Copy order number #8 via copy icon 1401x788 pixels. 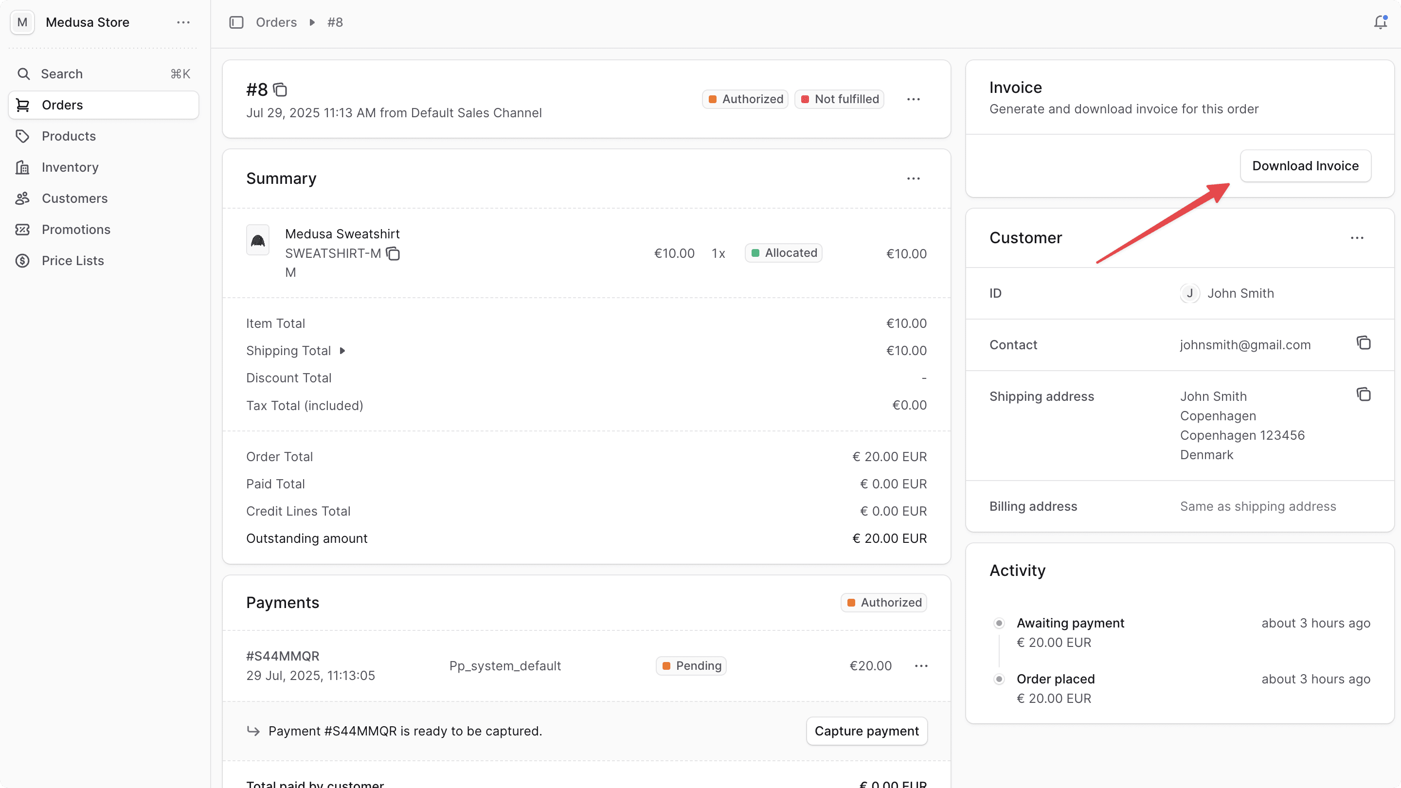tap(280, 90)
